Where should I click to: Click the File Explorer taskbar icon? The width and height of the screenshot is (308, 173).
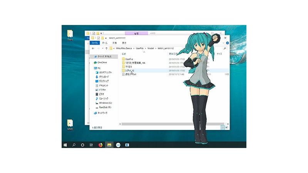[109, 145]
